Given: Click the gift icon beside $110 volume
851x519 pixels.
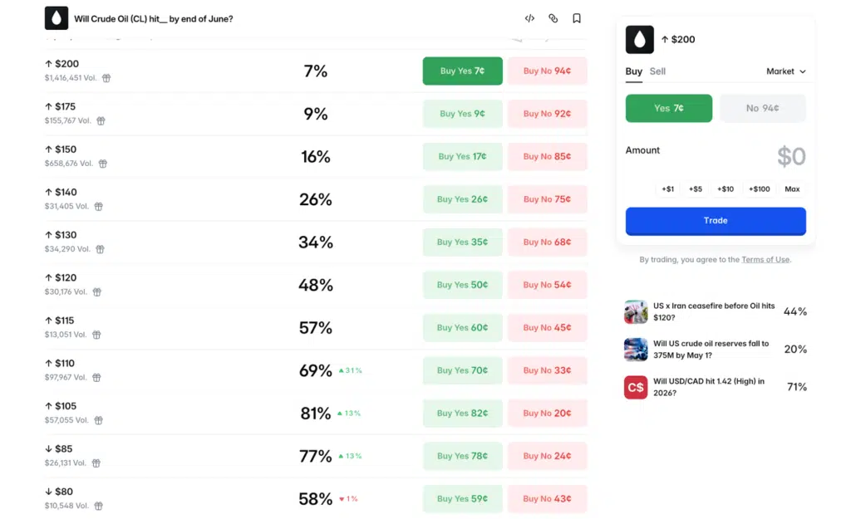Looking at the screenshot, I should point(96,377).
